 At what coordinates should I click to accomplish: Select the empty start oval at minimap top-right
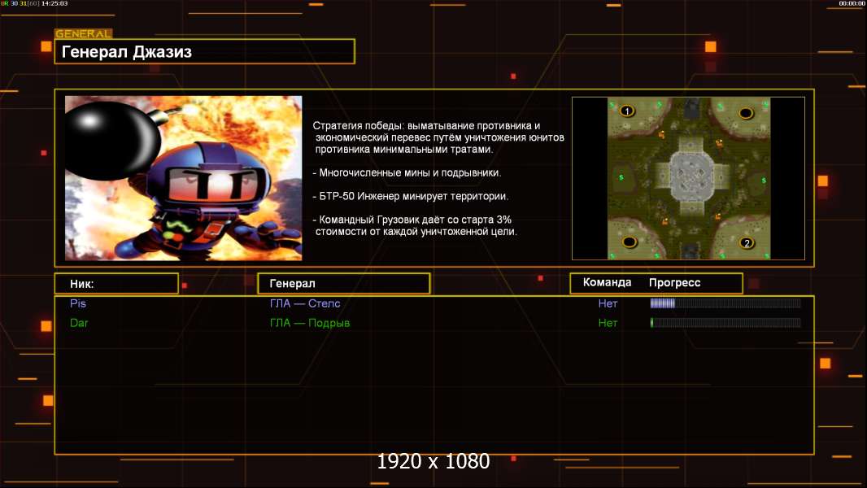pyautogui.click(x=746, y=113)
